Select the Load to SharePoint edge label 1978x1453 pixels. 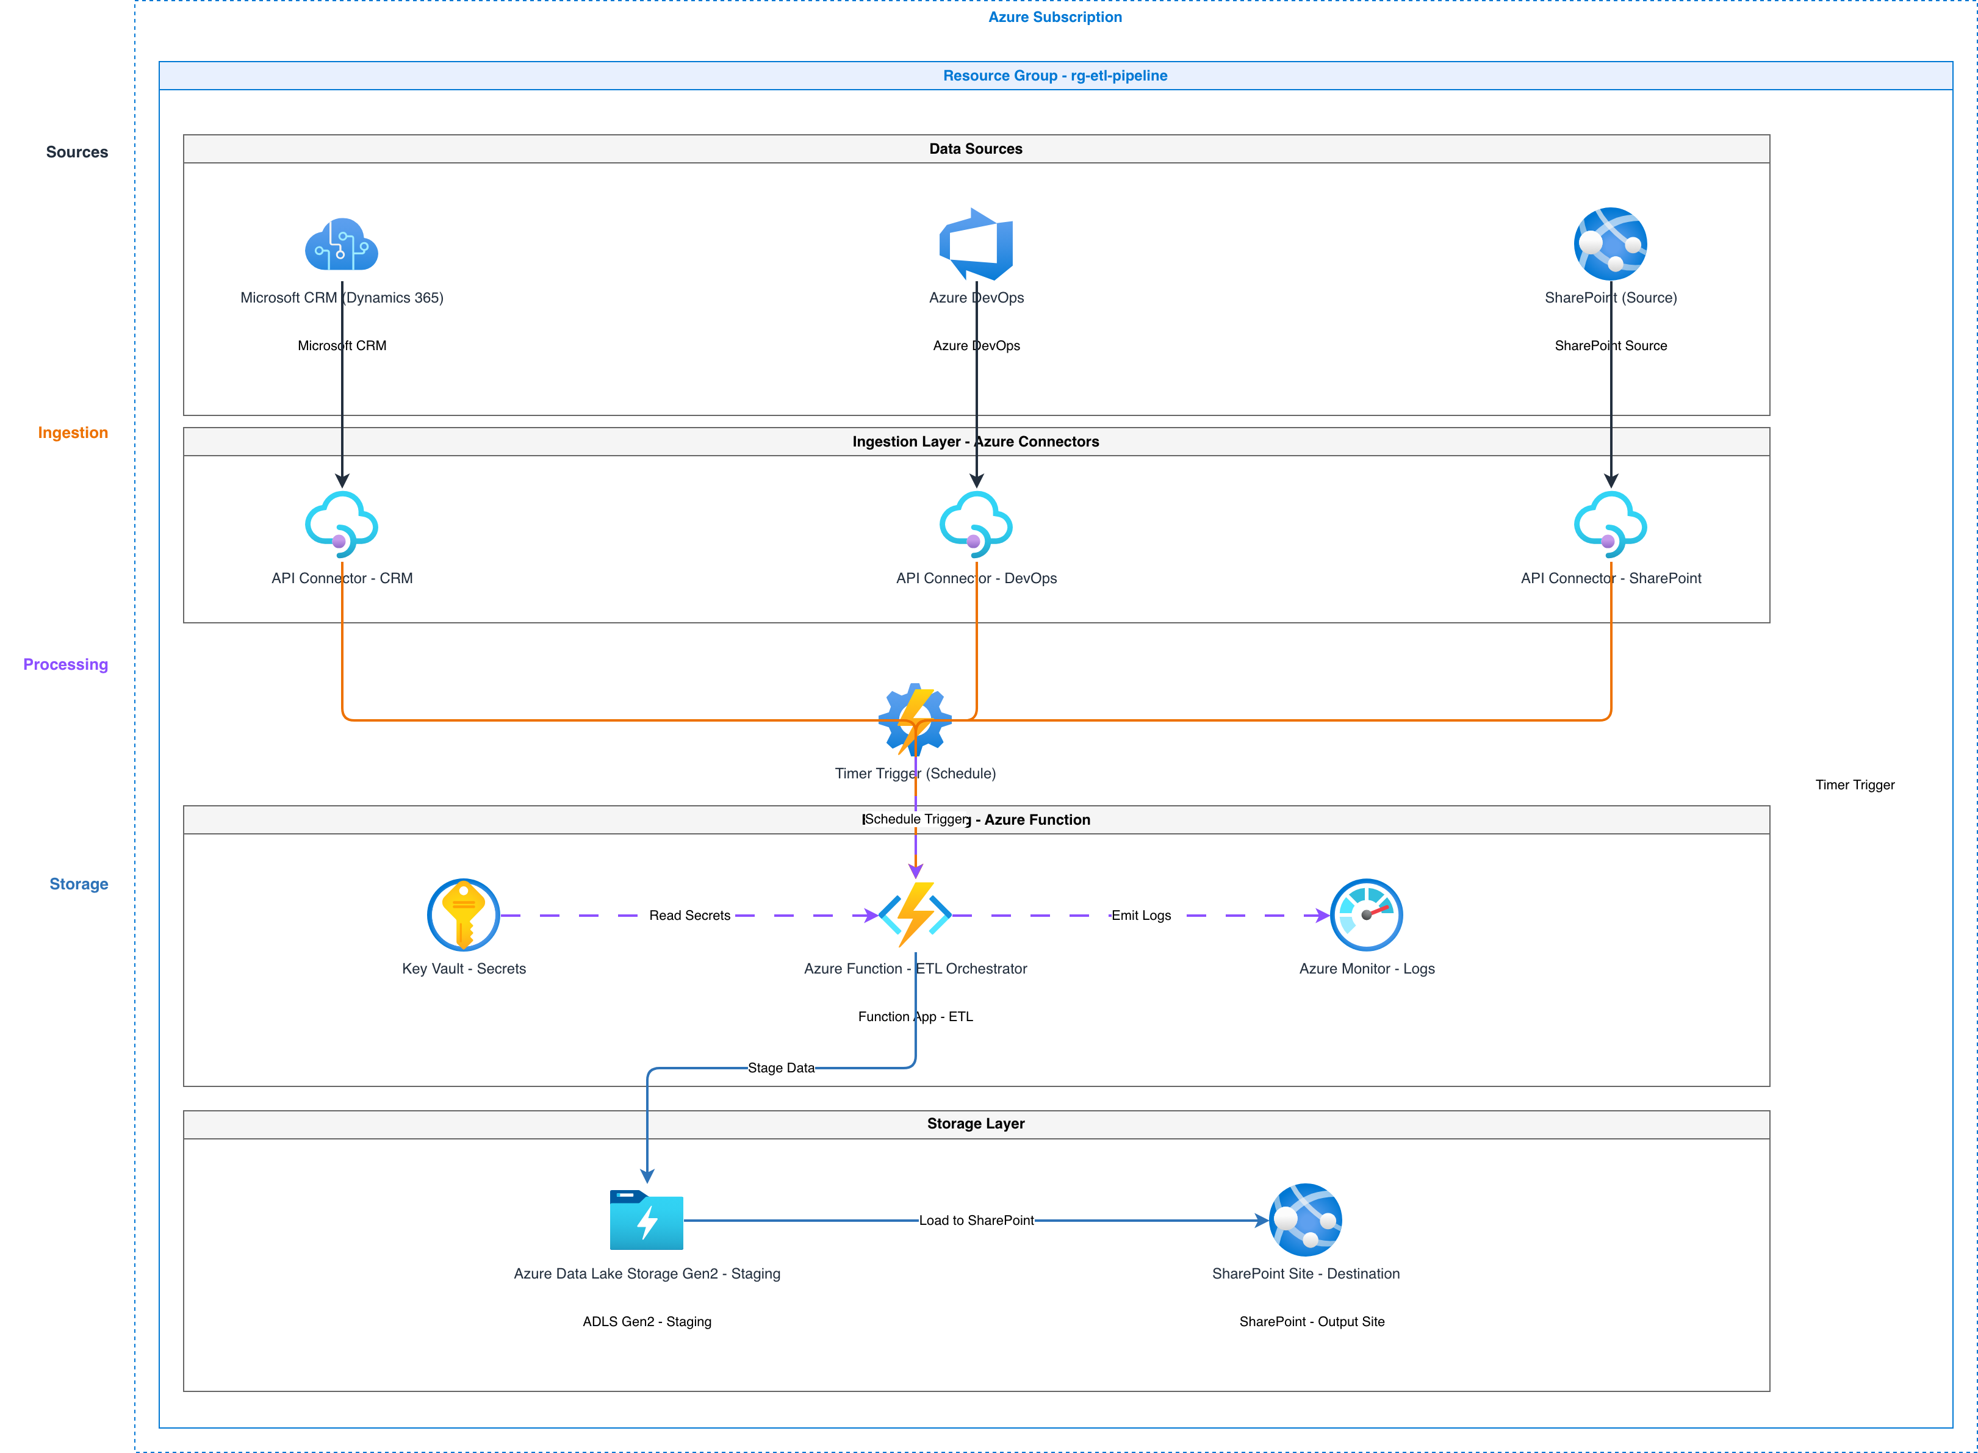click(976, 1220)
